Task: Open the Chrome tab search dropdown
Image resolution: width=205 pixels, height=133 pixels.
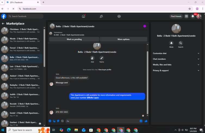Action: tap(2, 2)
